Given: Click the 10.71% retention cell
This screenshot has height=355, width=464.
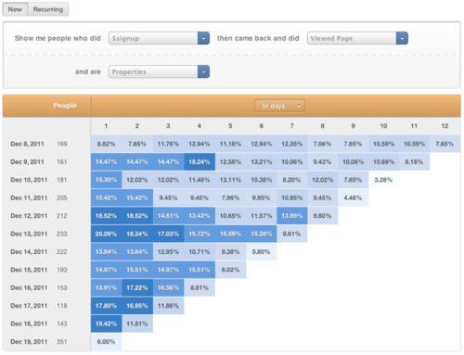Looking at the screenshot, I should [x=200, y=252].
